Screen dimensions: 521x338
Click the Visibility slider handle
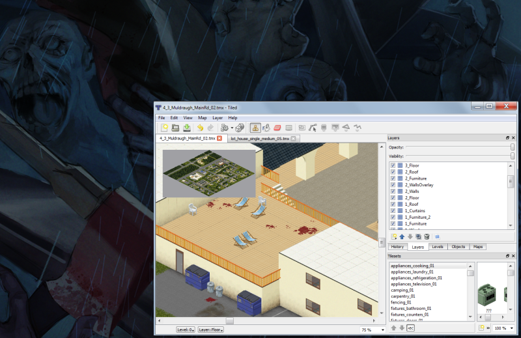click(513, 156)
